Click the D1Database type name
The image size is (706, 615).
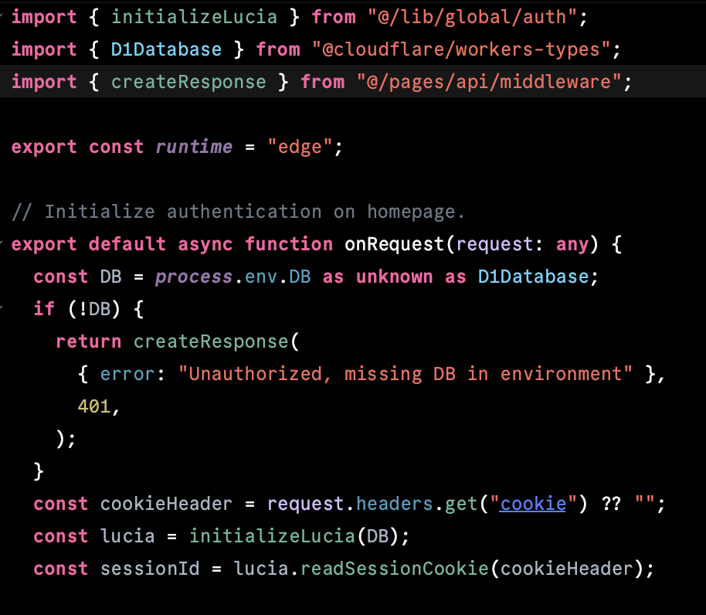tap(165, 49)
